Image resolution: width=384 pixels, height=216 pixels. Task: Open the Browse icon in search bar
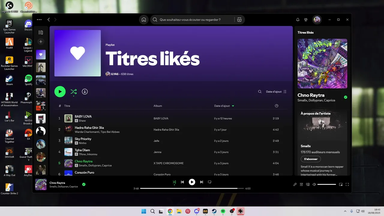[239, 19]
